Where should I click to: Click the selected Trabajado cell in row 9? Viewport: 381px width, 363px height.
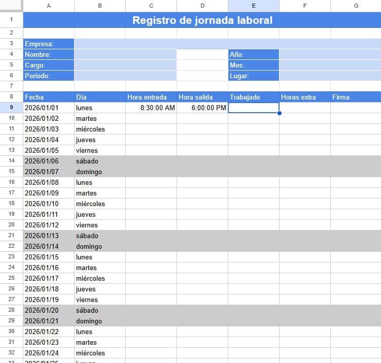coord(254,108)
